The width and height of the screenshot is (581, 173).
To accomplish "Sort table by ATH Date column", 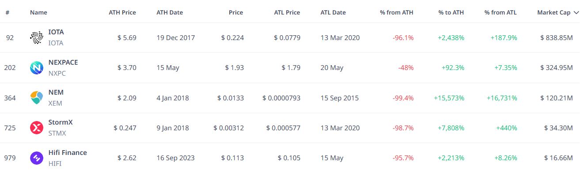I will pyautogui.click(x=170, y=13).
